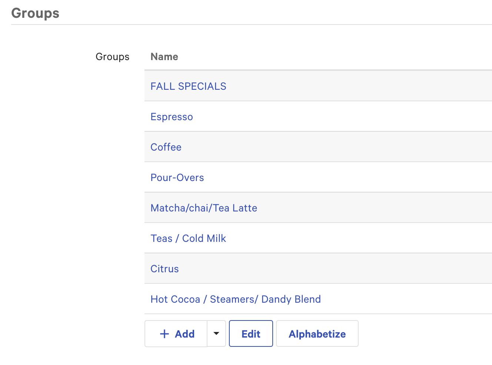This screenshot has height=365, width=492.
Task: Open the Pour-Overs group
Action: pos(177,178)
